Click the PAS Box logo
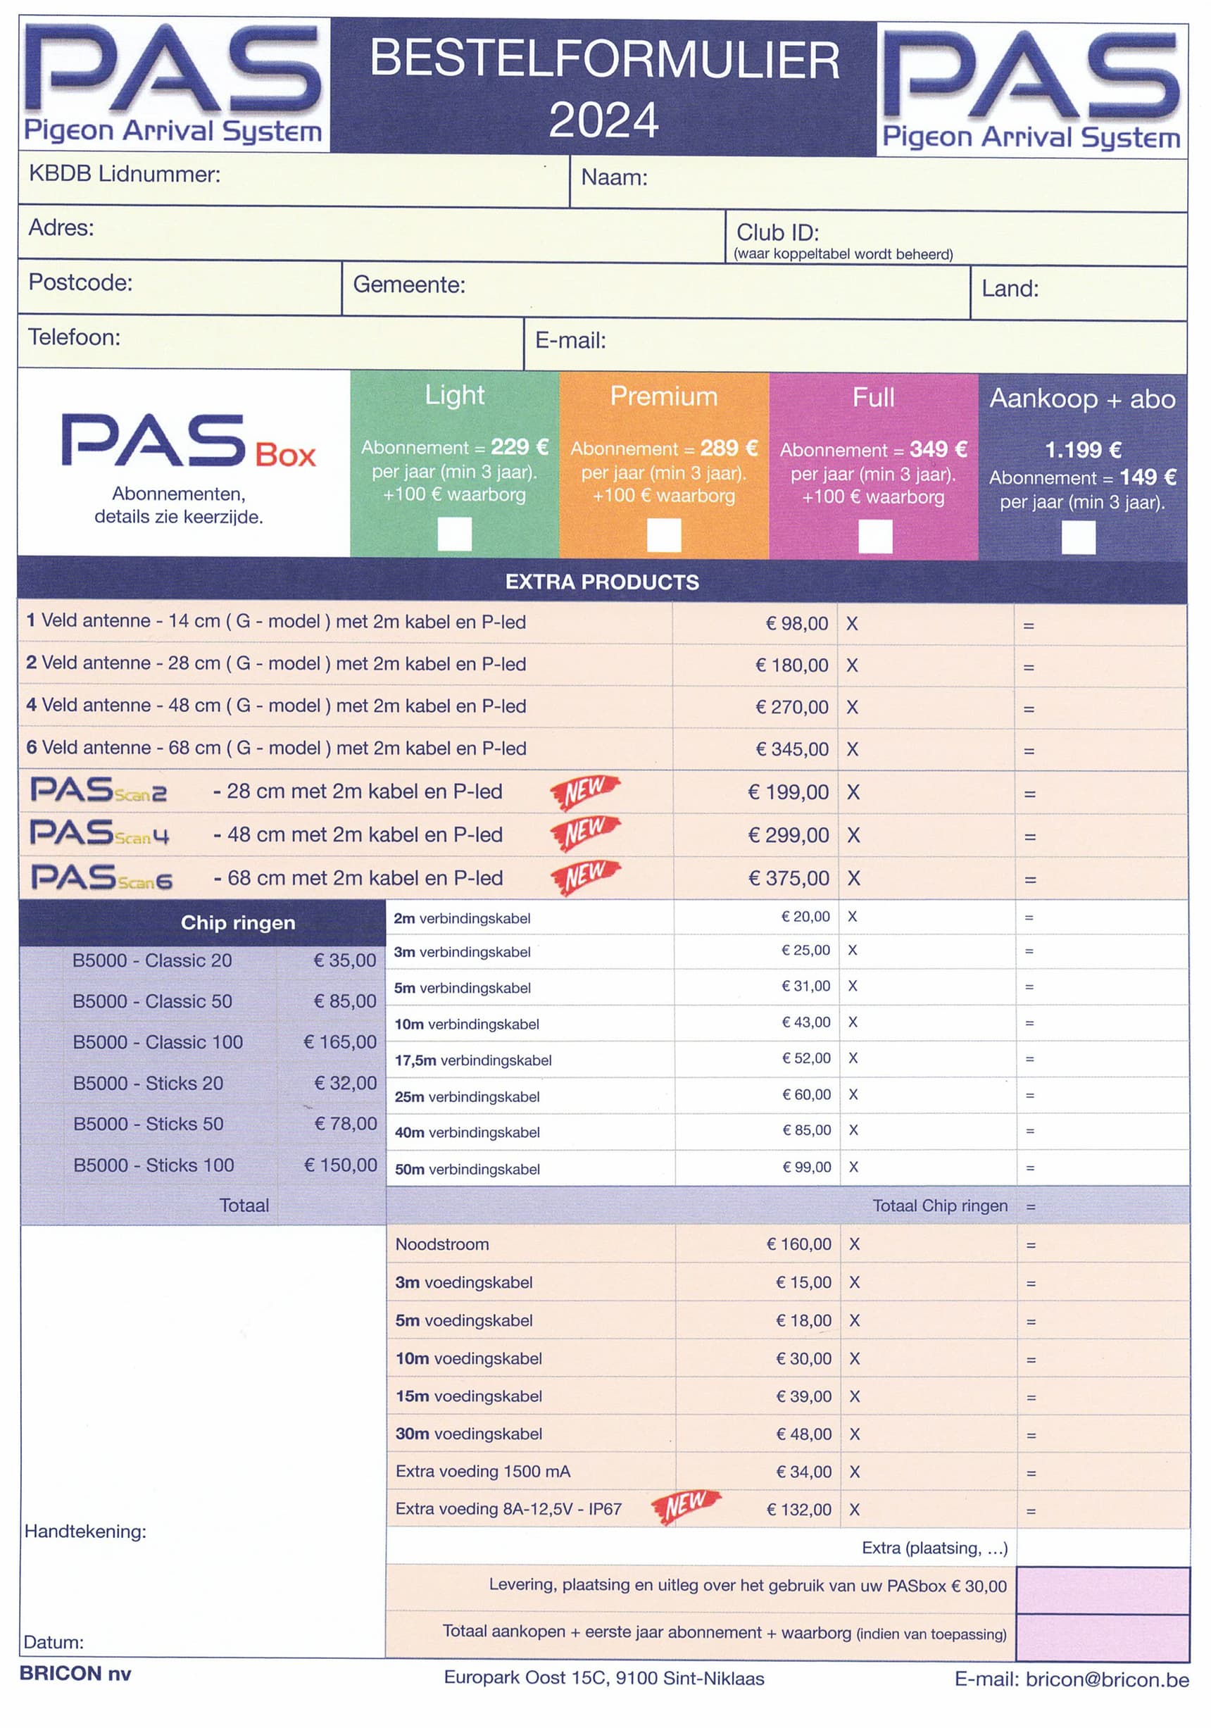This screenshot has height=1728, width=1211. point(188,441)
